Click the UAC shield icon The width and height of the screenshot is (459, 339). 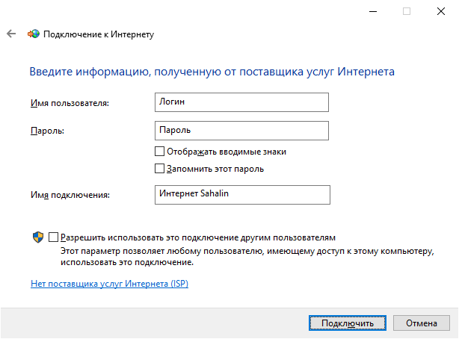point(38,237)
